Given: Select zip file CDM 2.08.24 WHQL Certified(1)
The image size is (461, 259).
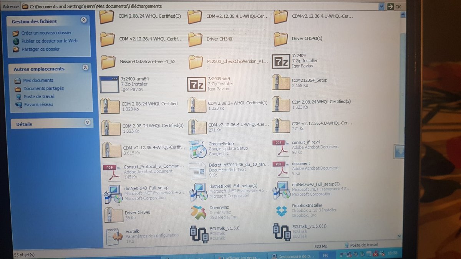Looking at the screenshot, I should pos(197,105).
